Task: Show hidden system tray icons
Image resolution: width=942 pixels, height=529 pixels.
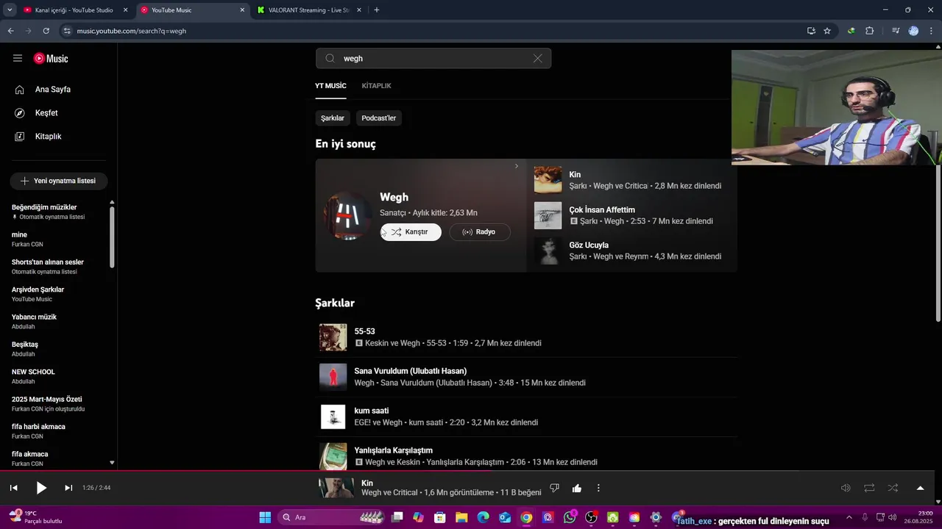Action: (849, 517)
